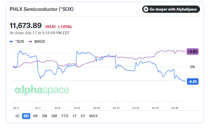The width and height of the screenshot is (210, 130).
Task: Switch chart to 3M range
Action: (44, 116)
